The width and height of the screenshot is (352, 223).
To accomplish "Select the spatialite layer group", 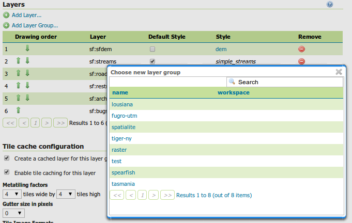I will 124,127.
